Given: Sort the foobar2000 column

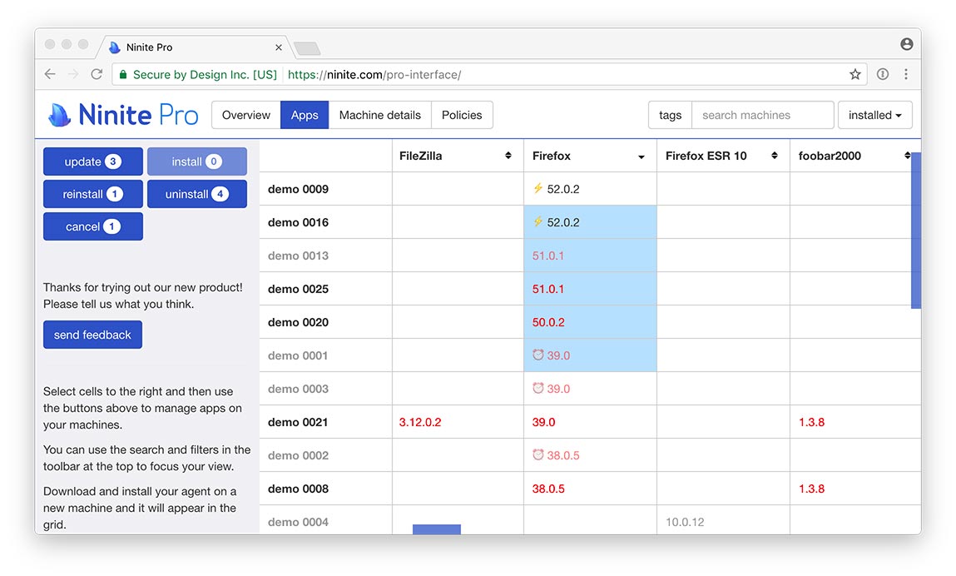Looking at the screenshot, I should pos(907,156).
